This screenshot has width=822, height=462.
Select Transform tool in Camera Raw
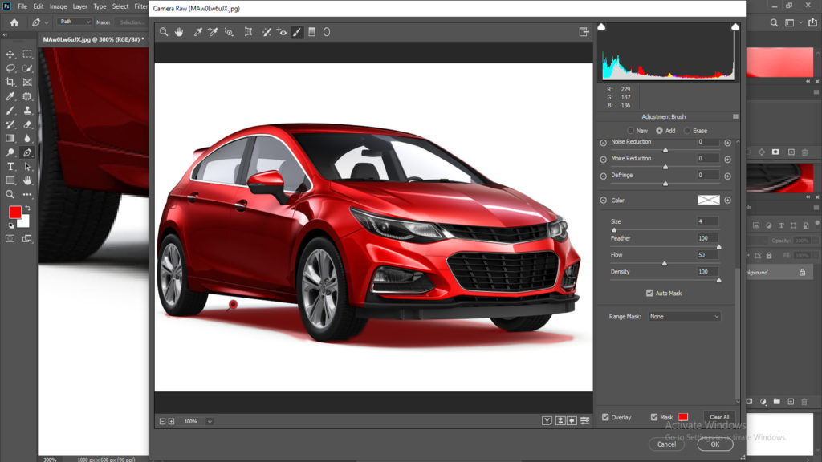click(x=249, y=32)
